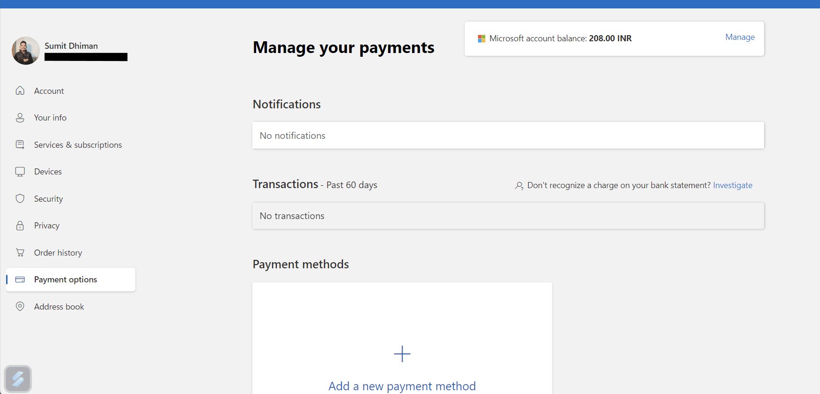Image resolution: width=820 pixels, height=394 pixels.
Task: Open the floating widget icon at bottom-left
Action: [18, 379]
